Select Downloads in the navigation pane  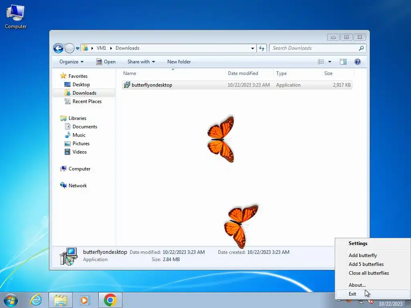coord(84,93)
